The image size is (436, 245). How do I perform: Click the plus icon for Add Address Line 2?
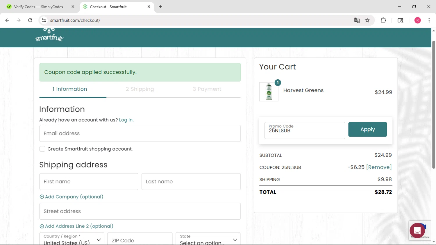point(42,226)
